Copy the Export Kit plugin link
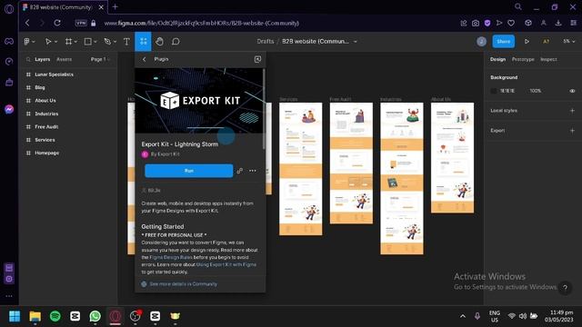Viewport: 582px width, 327px height. tap(240, 171)
